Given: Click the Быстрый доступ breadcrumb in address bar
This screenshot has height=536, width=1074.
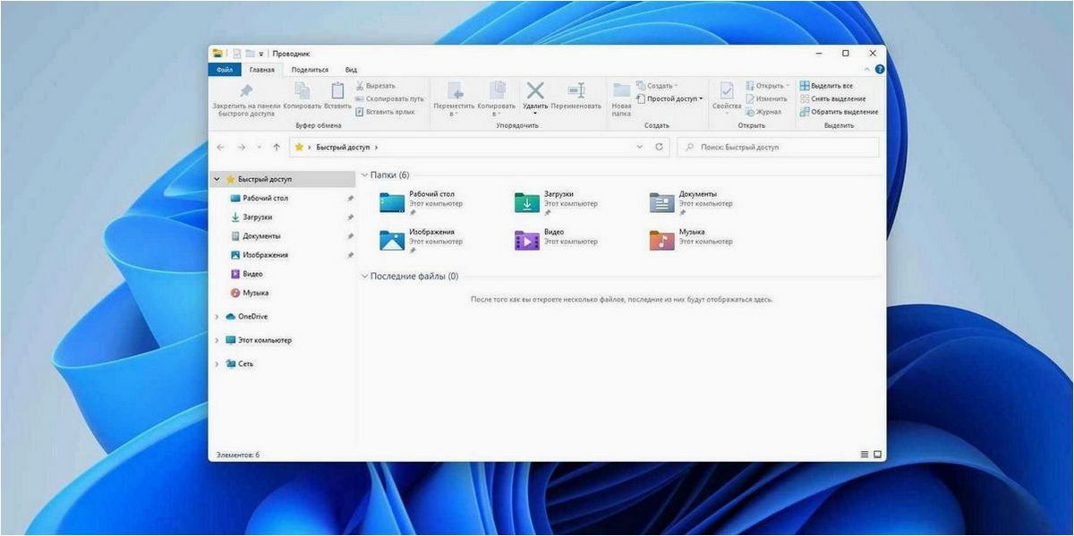Looking at the screenshot, I should 342,147.
